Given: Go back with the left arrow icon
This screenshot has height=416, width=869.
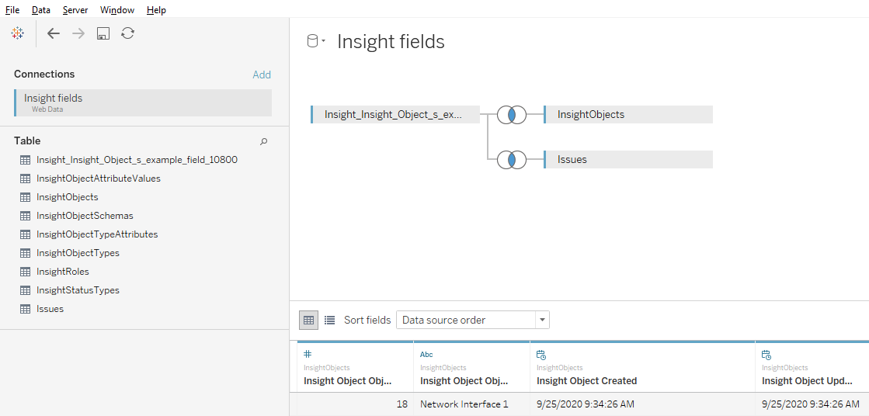Looking at the screenshot, I should click(53, 33).
